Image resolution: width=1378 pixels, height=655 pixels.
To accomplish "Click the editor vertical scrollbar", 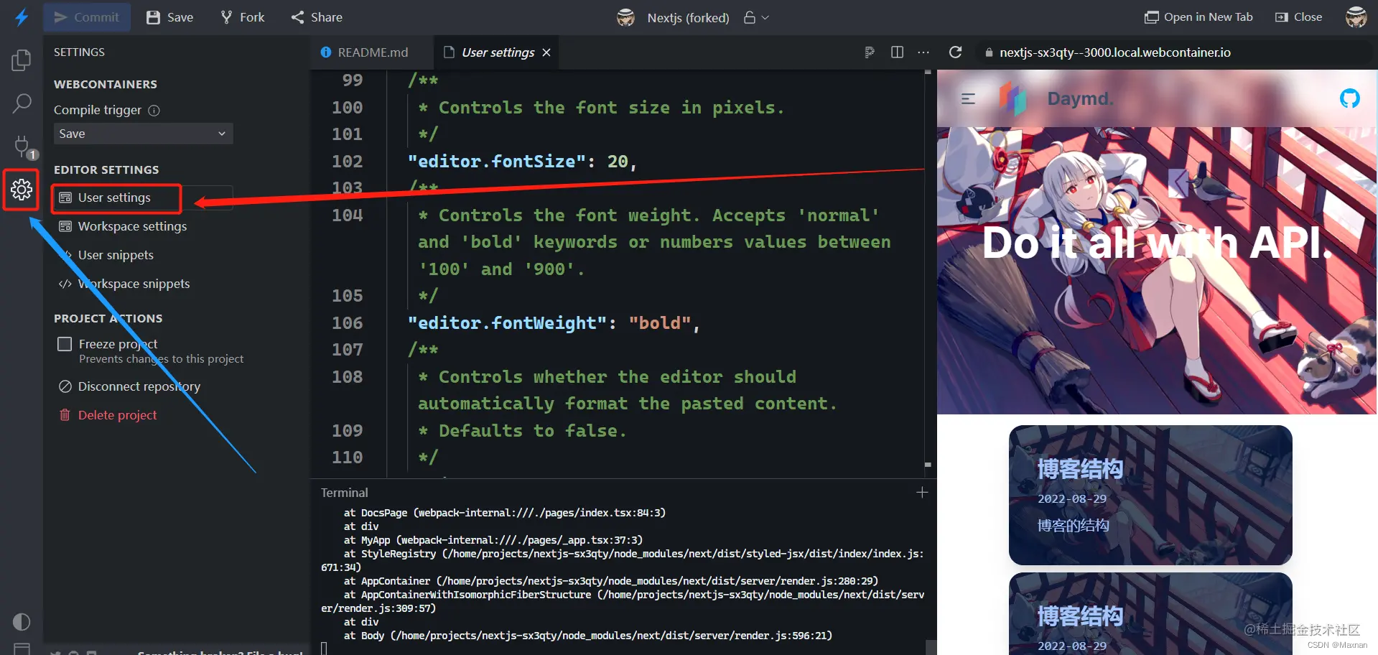I will [928, 269].
